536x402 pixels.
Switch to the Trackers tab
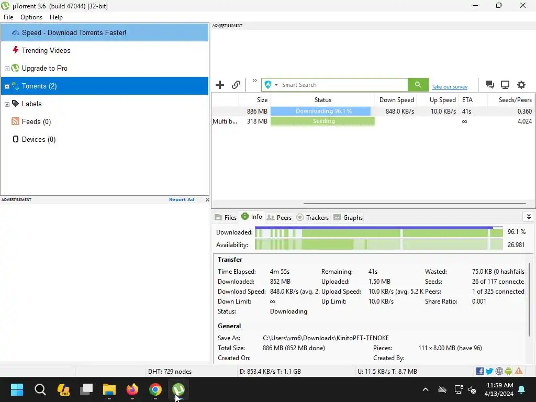(x=312, y=217)
